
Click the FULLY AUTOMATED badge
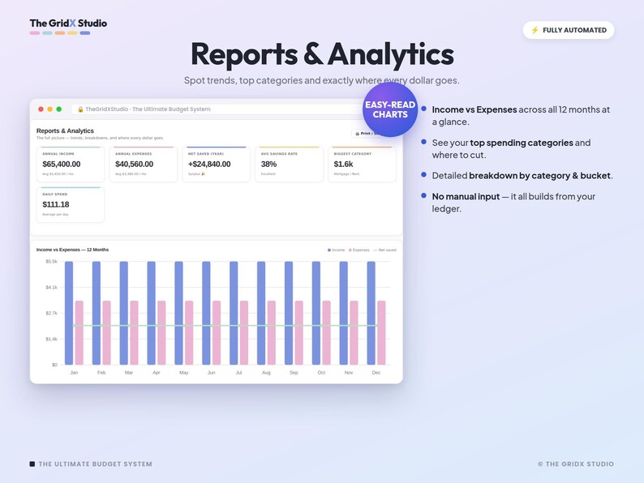point(569,30)
